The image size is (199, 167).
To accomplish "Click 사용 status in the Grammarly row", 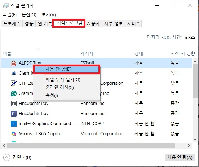I will point(139,93).
